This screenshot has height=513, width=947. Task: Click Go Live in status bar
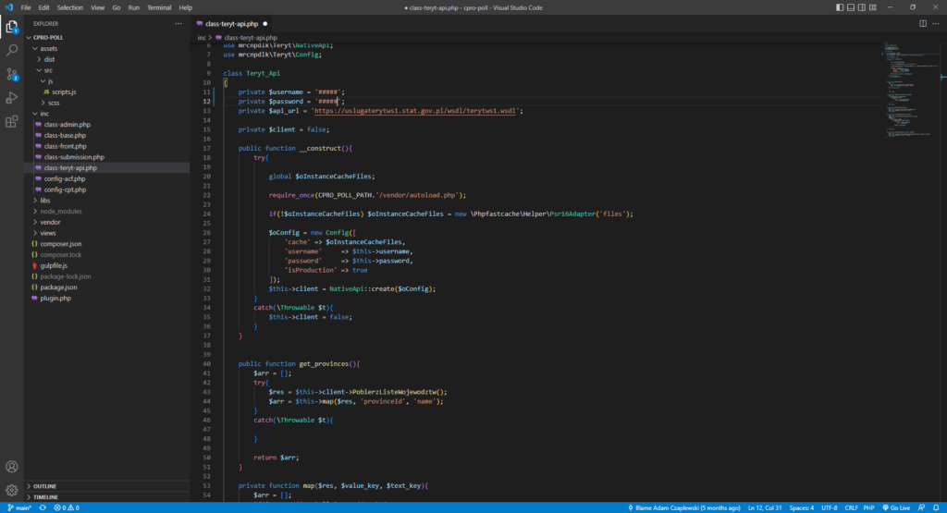tap(896, 507)
